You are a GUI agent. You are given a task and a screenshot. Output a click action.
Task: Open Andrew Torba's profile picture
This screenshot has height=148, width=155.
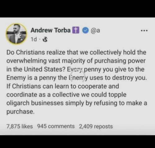pyautogui.click(x=16, y=34)
